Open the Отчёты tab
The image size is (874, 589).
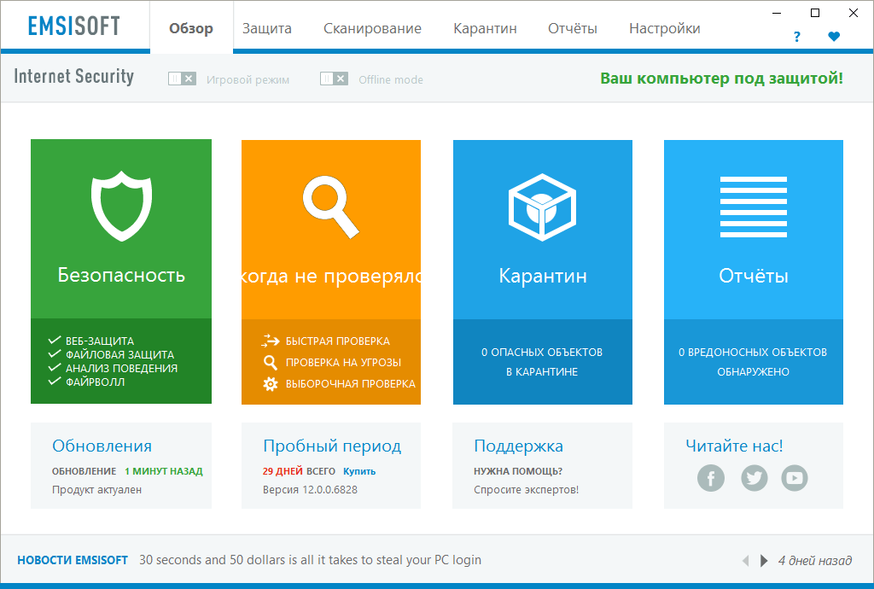click(x=573, y=28)
